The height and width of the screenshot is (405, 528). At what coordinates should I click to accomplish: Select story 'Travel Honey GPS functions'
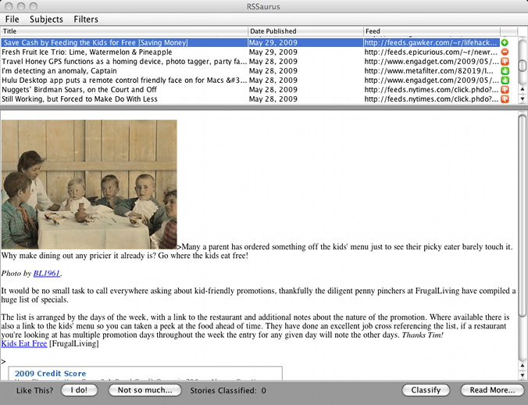(124, 62)
